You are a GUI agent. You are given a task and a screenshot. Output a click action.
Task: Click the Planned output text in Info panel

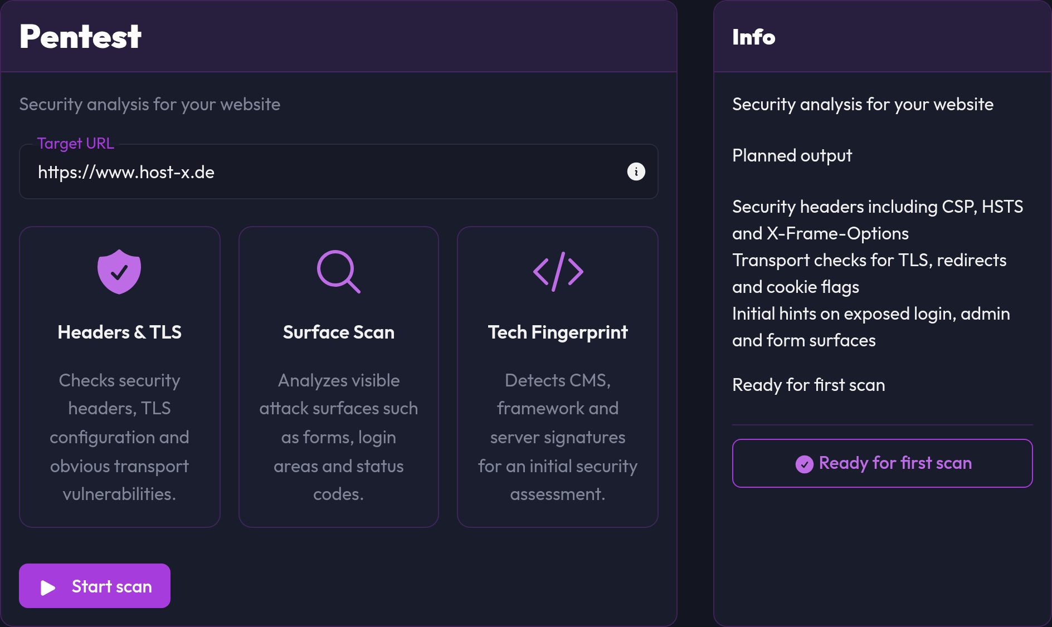click(x=792, y=155)
